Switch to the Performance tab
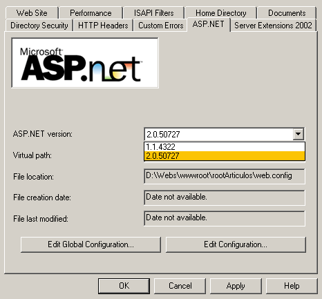 [x=91, y=13]
